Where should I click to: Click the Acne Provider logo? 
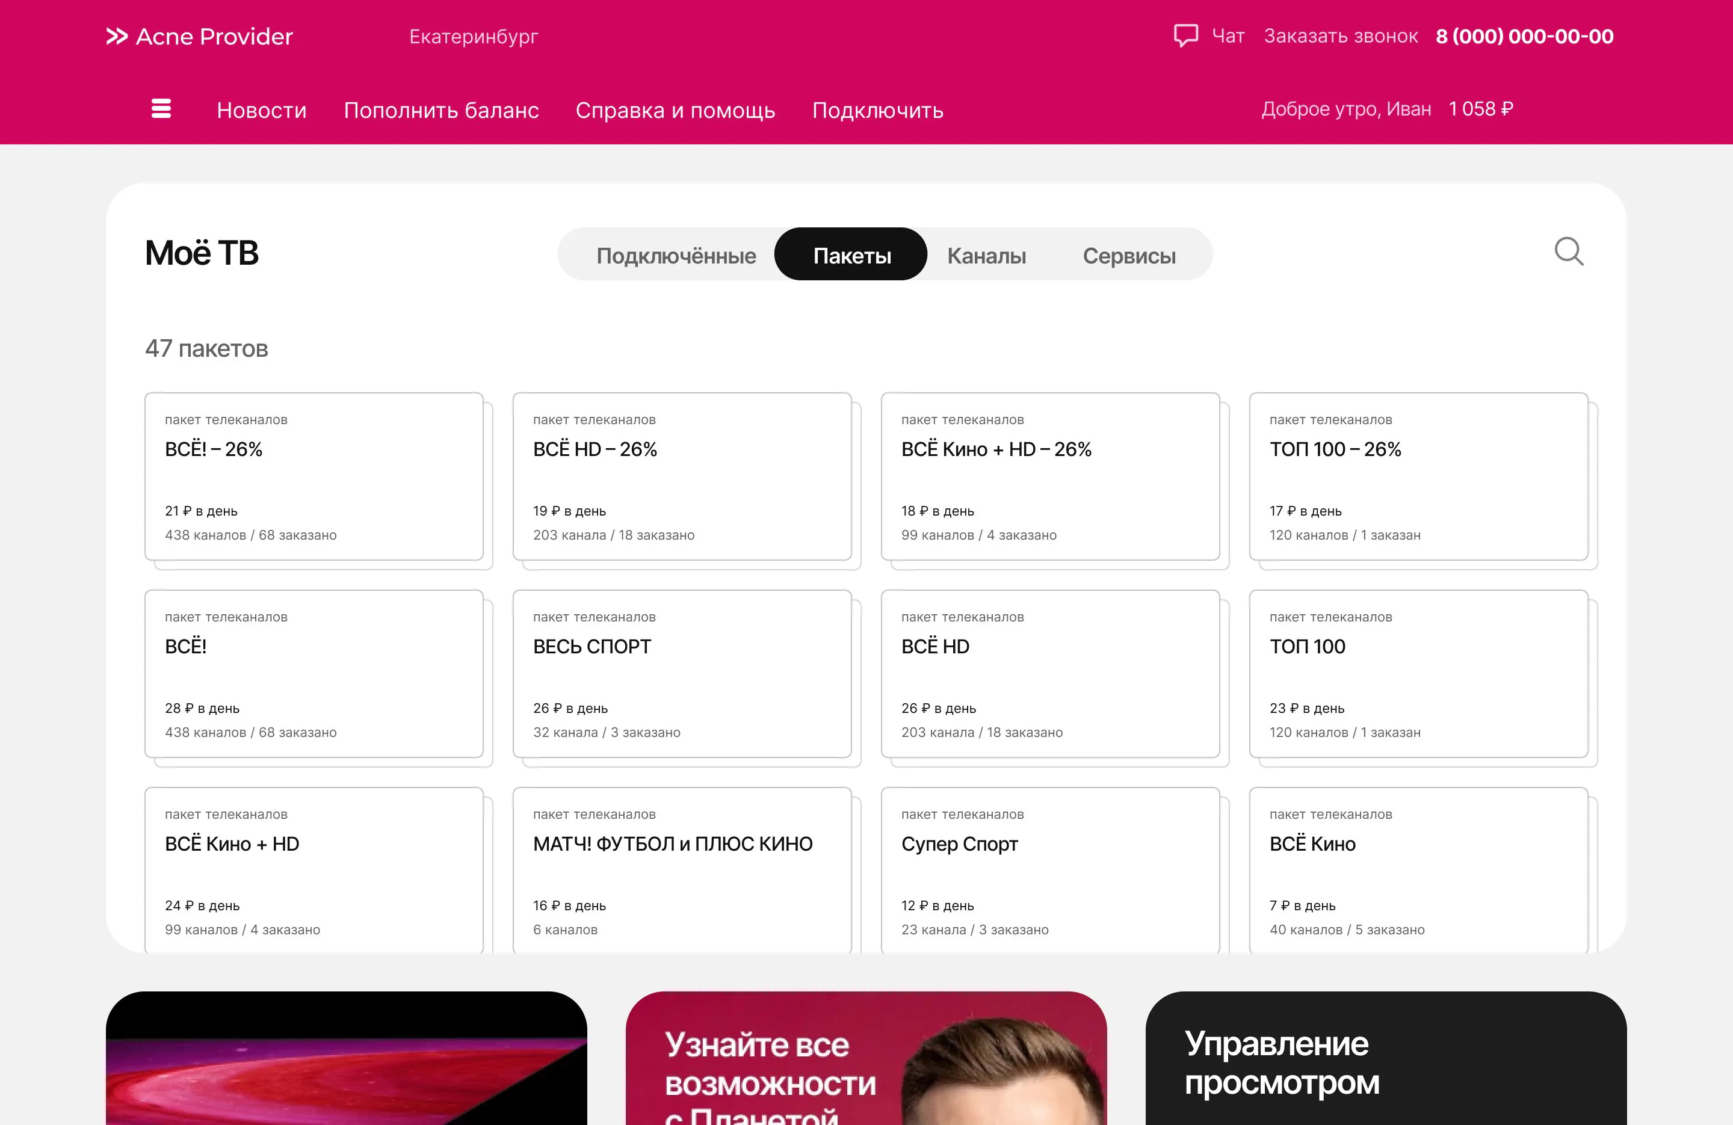(200, 37)
